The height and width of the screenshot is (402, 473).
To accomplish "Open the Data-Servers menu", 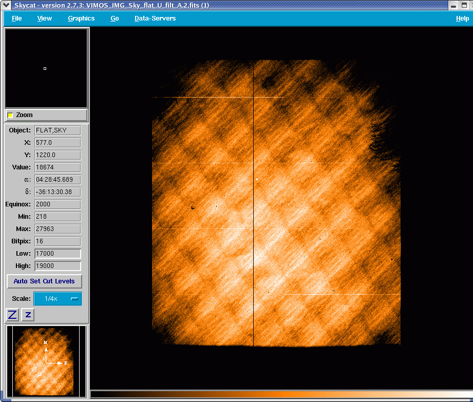I will tap(155, 18).
